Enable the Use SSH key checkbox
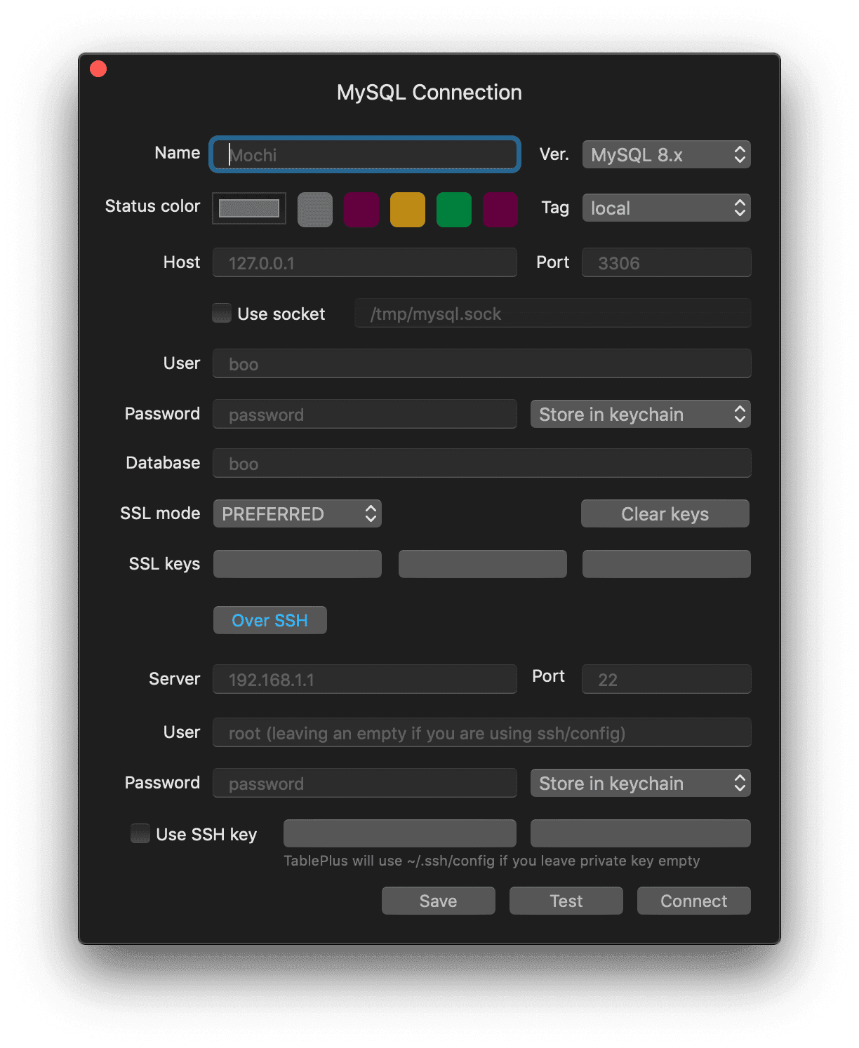859x1048 pixels. tap(140, 833)
